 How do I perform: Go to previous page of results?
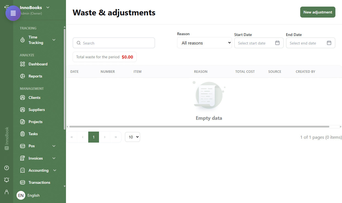click(x=83, y=137)
